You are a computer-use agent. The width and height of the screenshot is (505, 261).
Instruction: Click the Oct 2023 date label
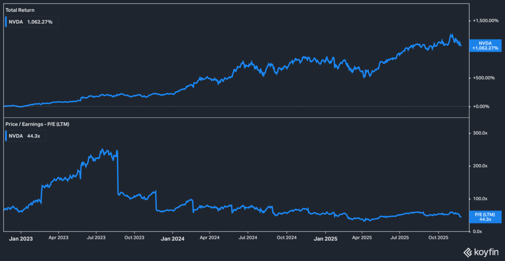[x=134, y=239]
